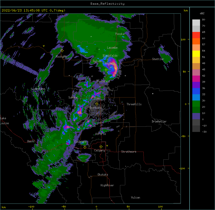215x210 pixels.
Task: Click the bright yellow 51–54 dBZ legend swatch
Action: [x=196, y=54]
